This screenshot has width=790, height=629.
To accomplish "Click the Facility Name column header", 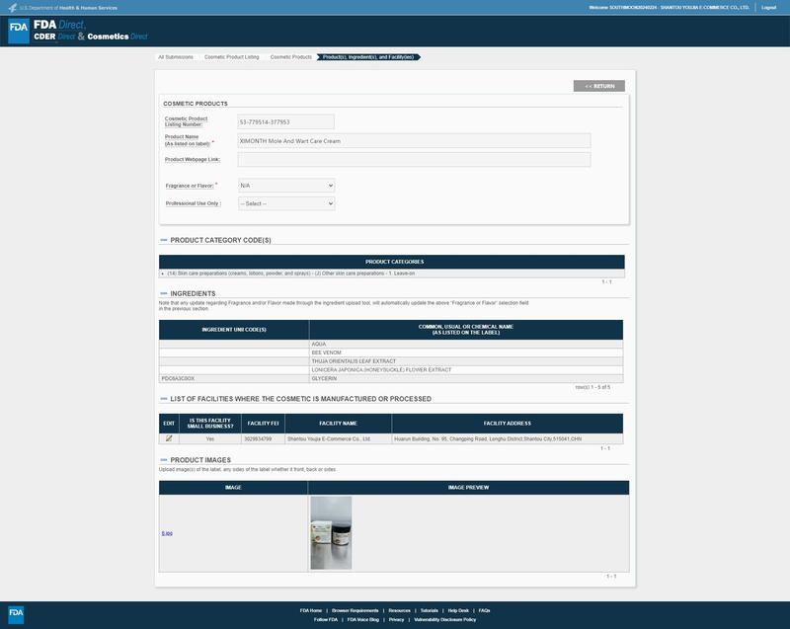I will pyautogui.click(x=338, y=424).
